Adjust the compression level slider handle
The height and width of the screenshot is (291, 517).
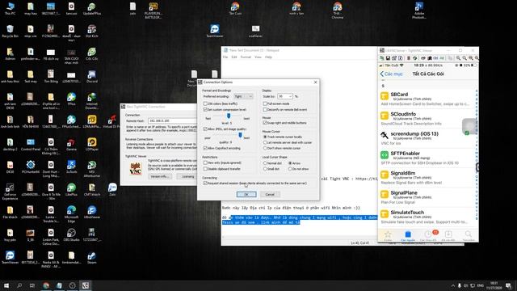point(229,116)
